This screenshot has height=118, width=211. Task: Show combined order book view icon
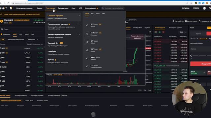(x=156, y=32)
